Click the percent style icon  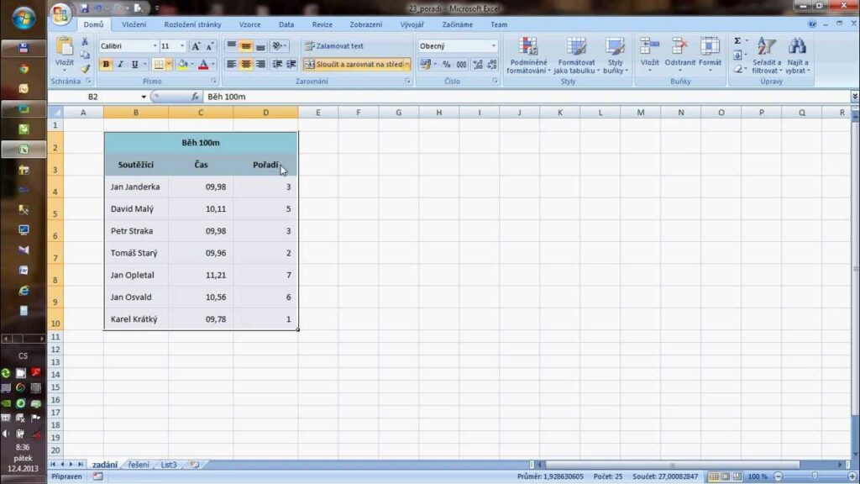click(446, 64)
